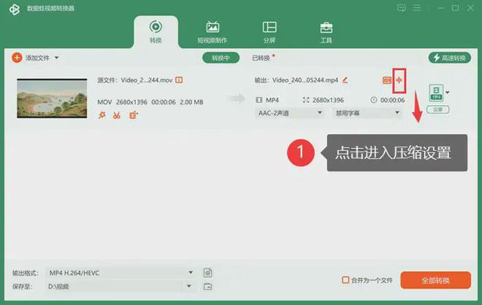Enable 高速转换 mode
This screenshot has height=305, width=482.
[x=449, y=58]
